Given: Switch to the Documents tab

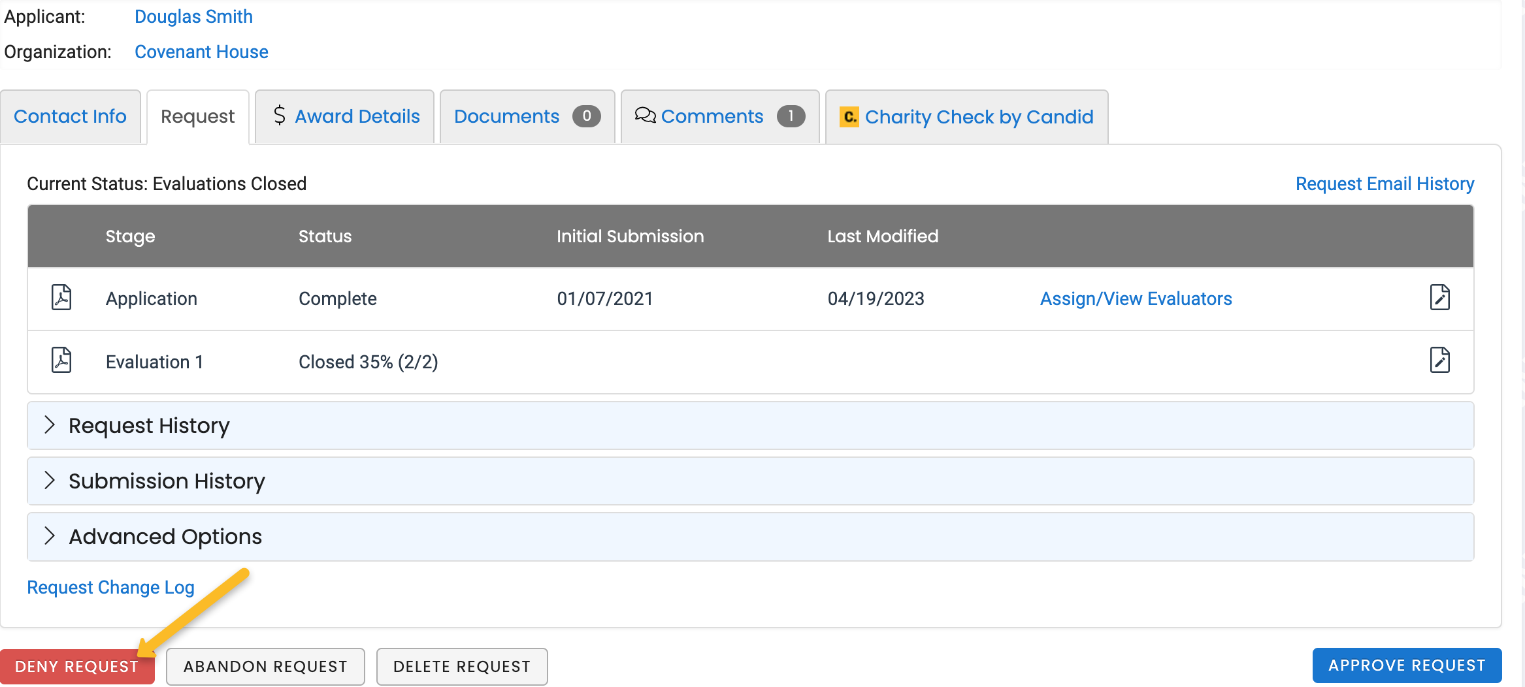Looking at the screenshot, I should 506,116.
